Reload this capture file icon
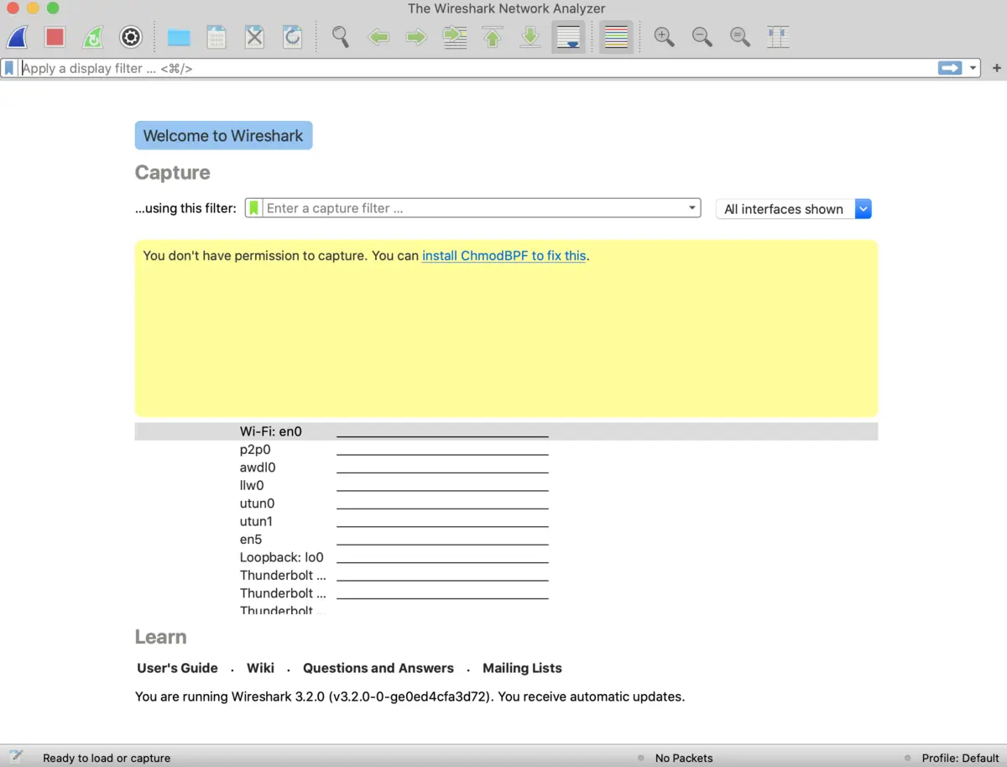Viewport: 1007px width, 767px height. (292, 37)
